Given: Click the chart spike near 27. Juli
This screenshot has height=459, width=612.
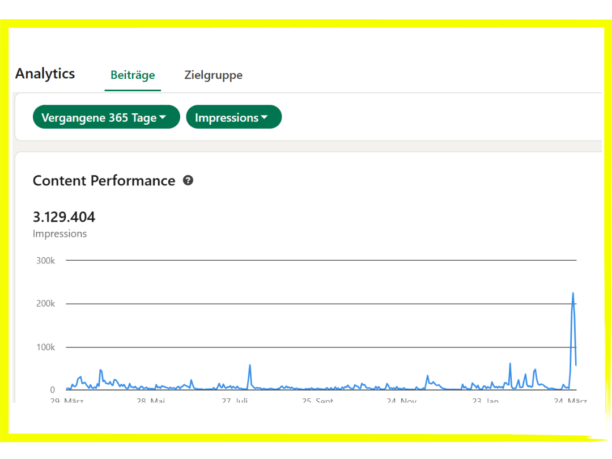Looking at the screenshot, I should point(249,366).
